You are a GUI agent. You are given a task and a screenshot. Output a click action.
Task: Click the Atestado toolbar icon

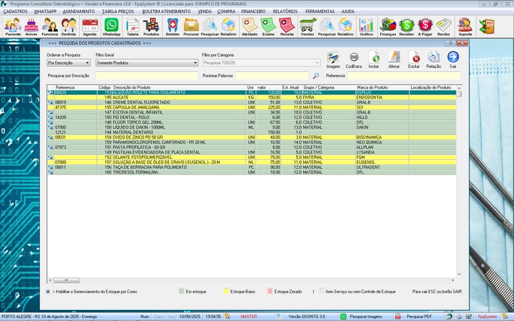pos(249,26)
